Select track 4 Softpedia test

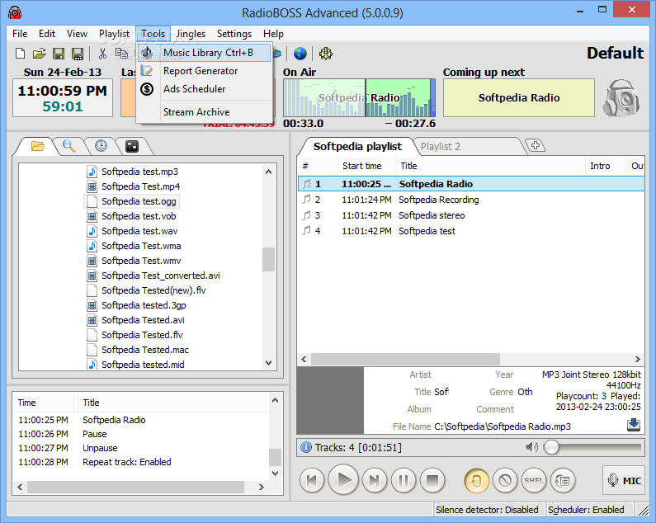click(470, 231)
